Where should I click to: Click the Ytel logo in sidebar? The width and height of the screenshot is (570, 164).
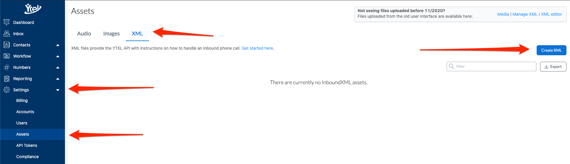point(33,9)
